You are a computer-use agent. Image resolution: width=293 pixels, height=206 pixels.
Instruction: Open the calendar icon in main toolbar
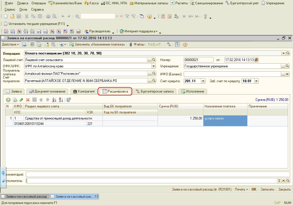pyautogui.click(x=169, y=16)
